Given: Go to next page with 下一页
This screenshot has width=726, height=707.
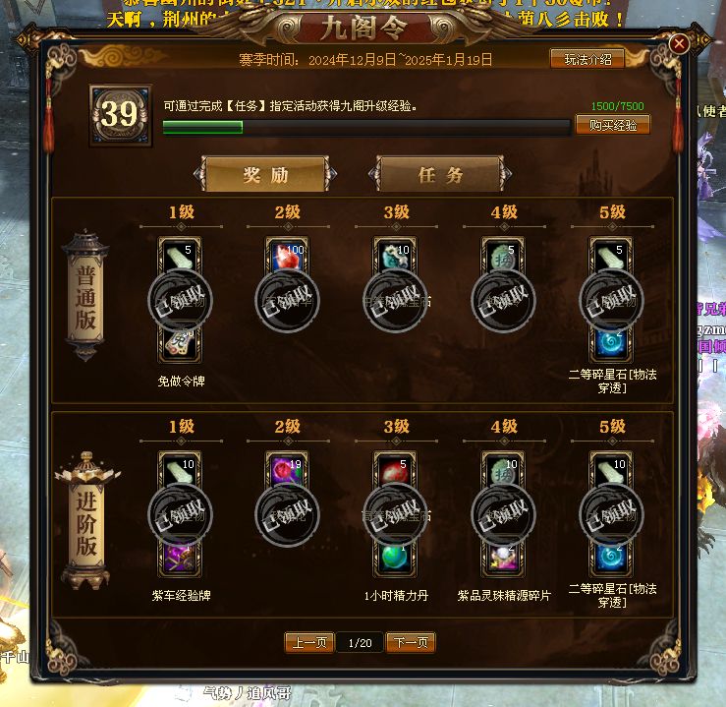Looking at the screenshot, I should [411, 643].
